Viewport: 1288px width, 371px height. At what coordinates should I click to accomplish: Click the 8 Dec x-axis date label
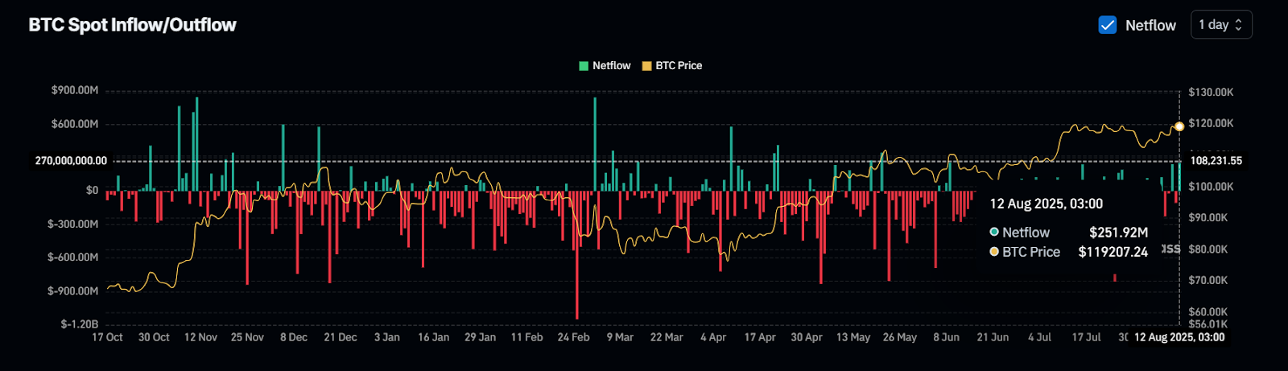294,337
